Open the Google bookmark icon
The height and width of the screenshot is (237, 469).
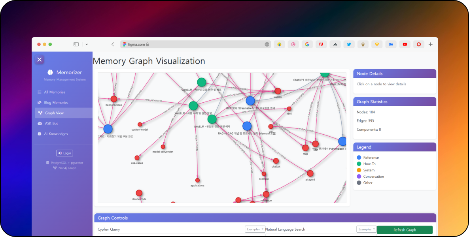coord(307,45)
